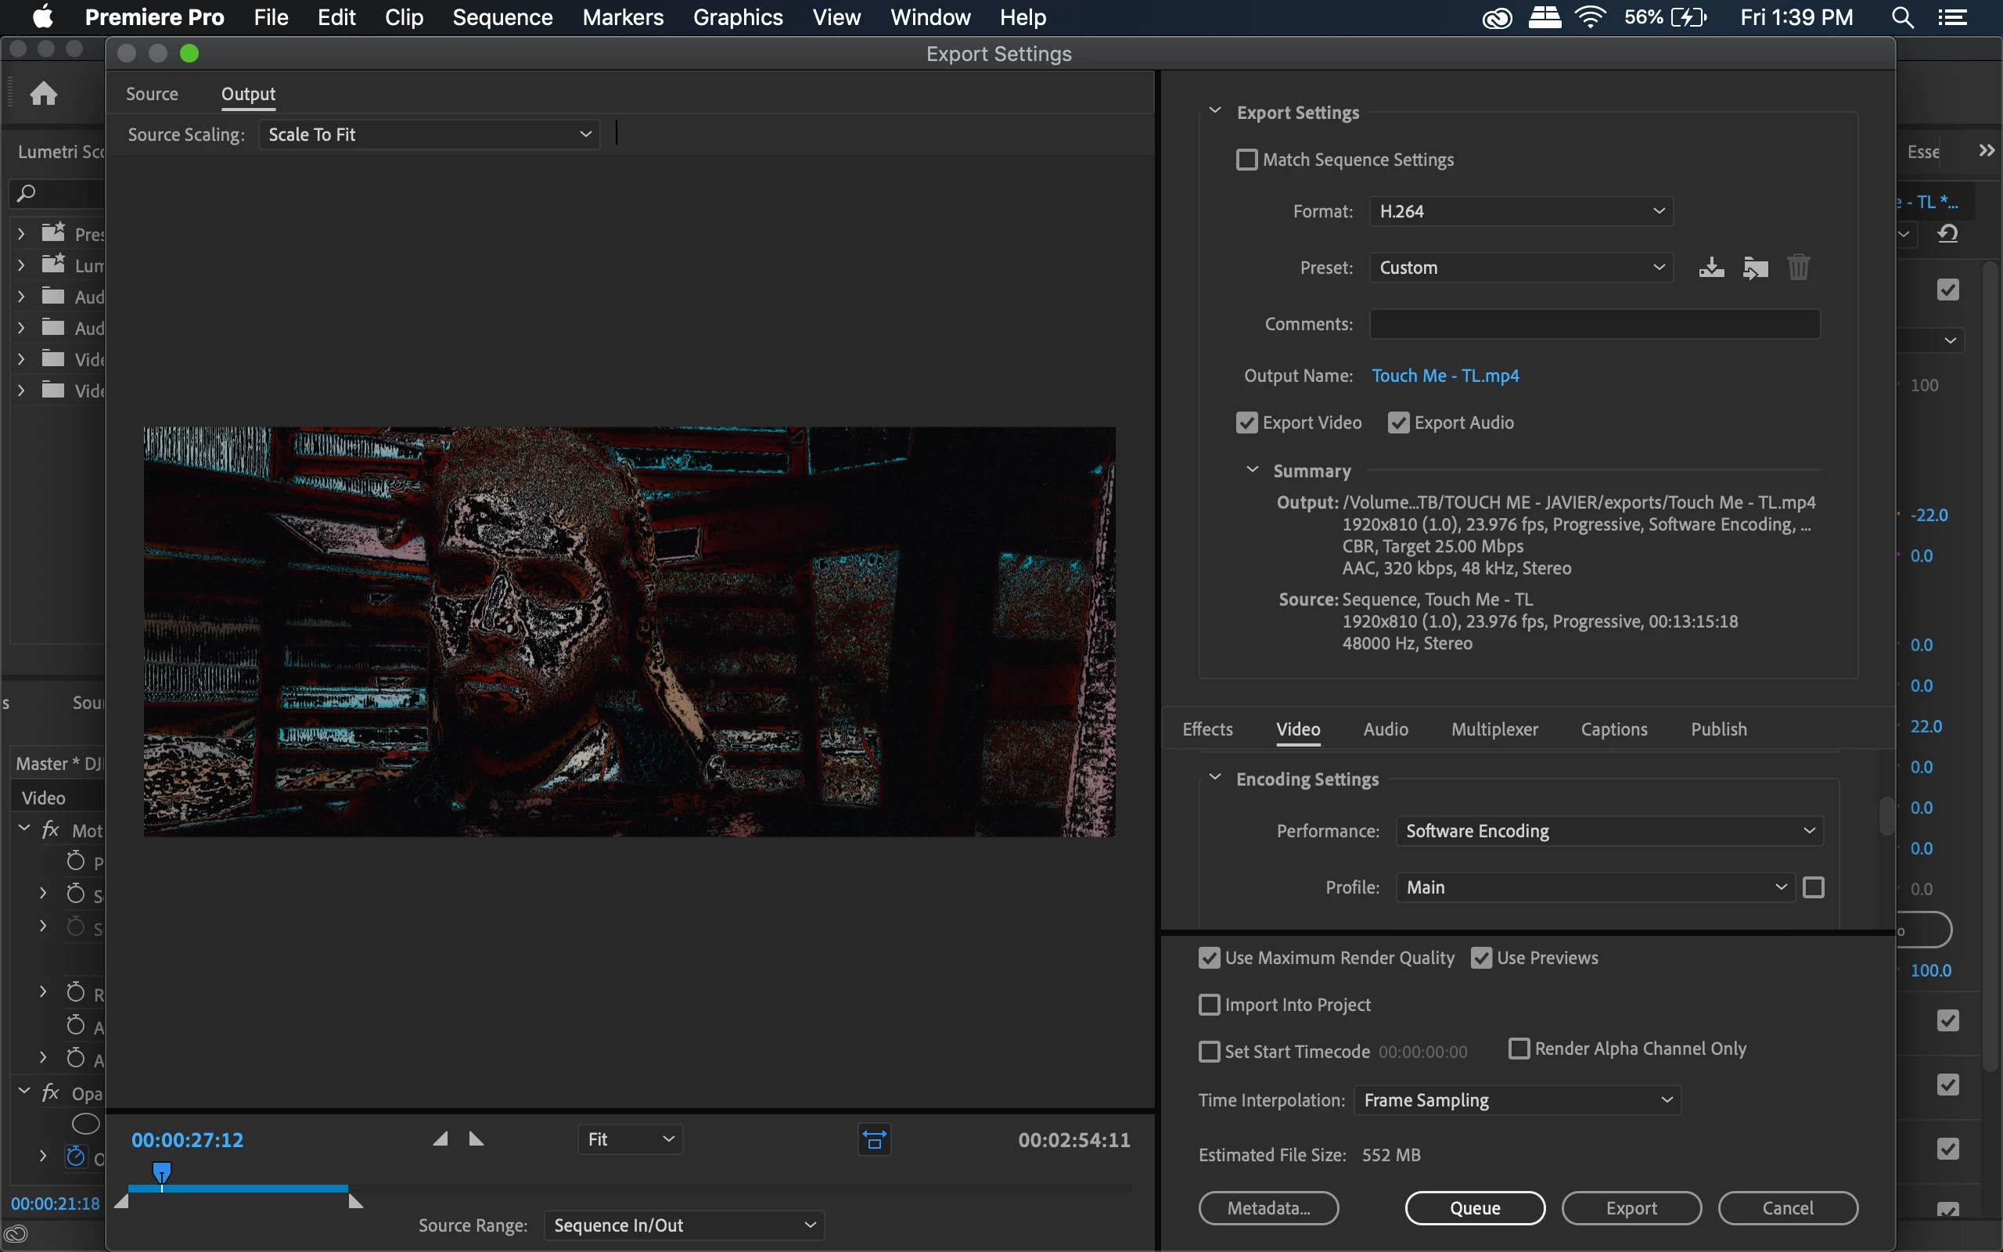
Task: Click the Save Preset icon
Action: point(1711,268)
